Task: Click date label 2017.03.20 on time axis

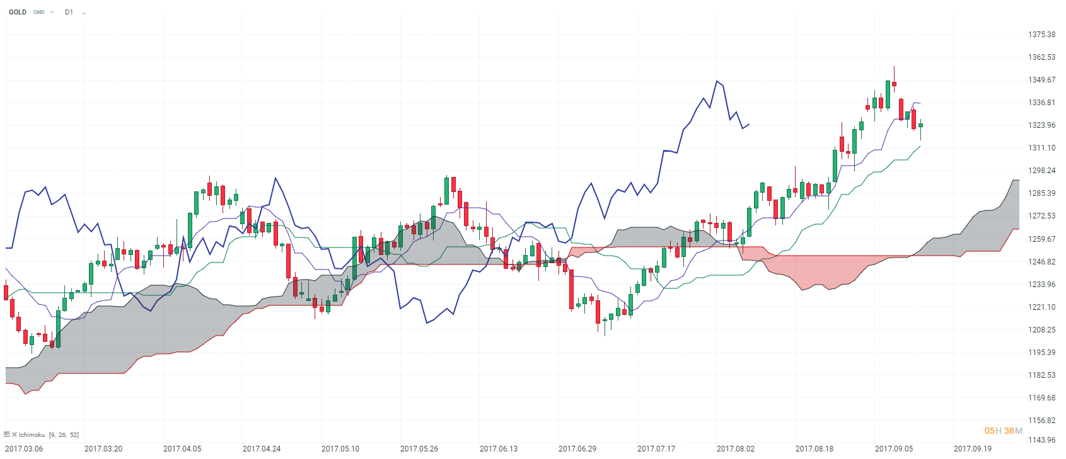Action: click(103, 449)
